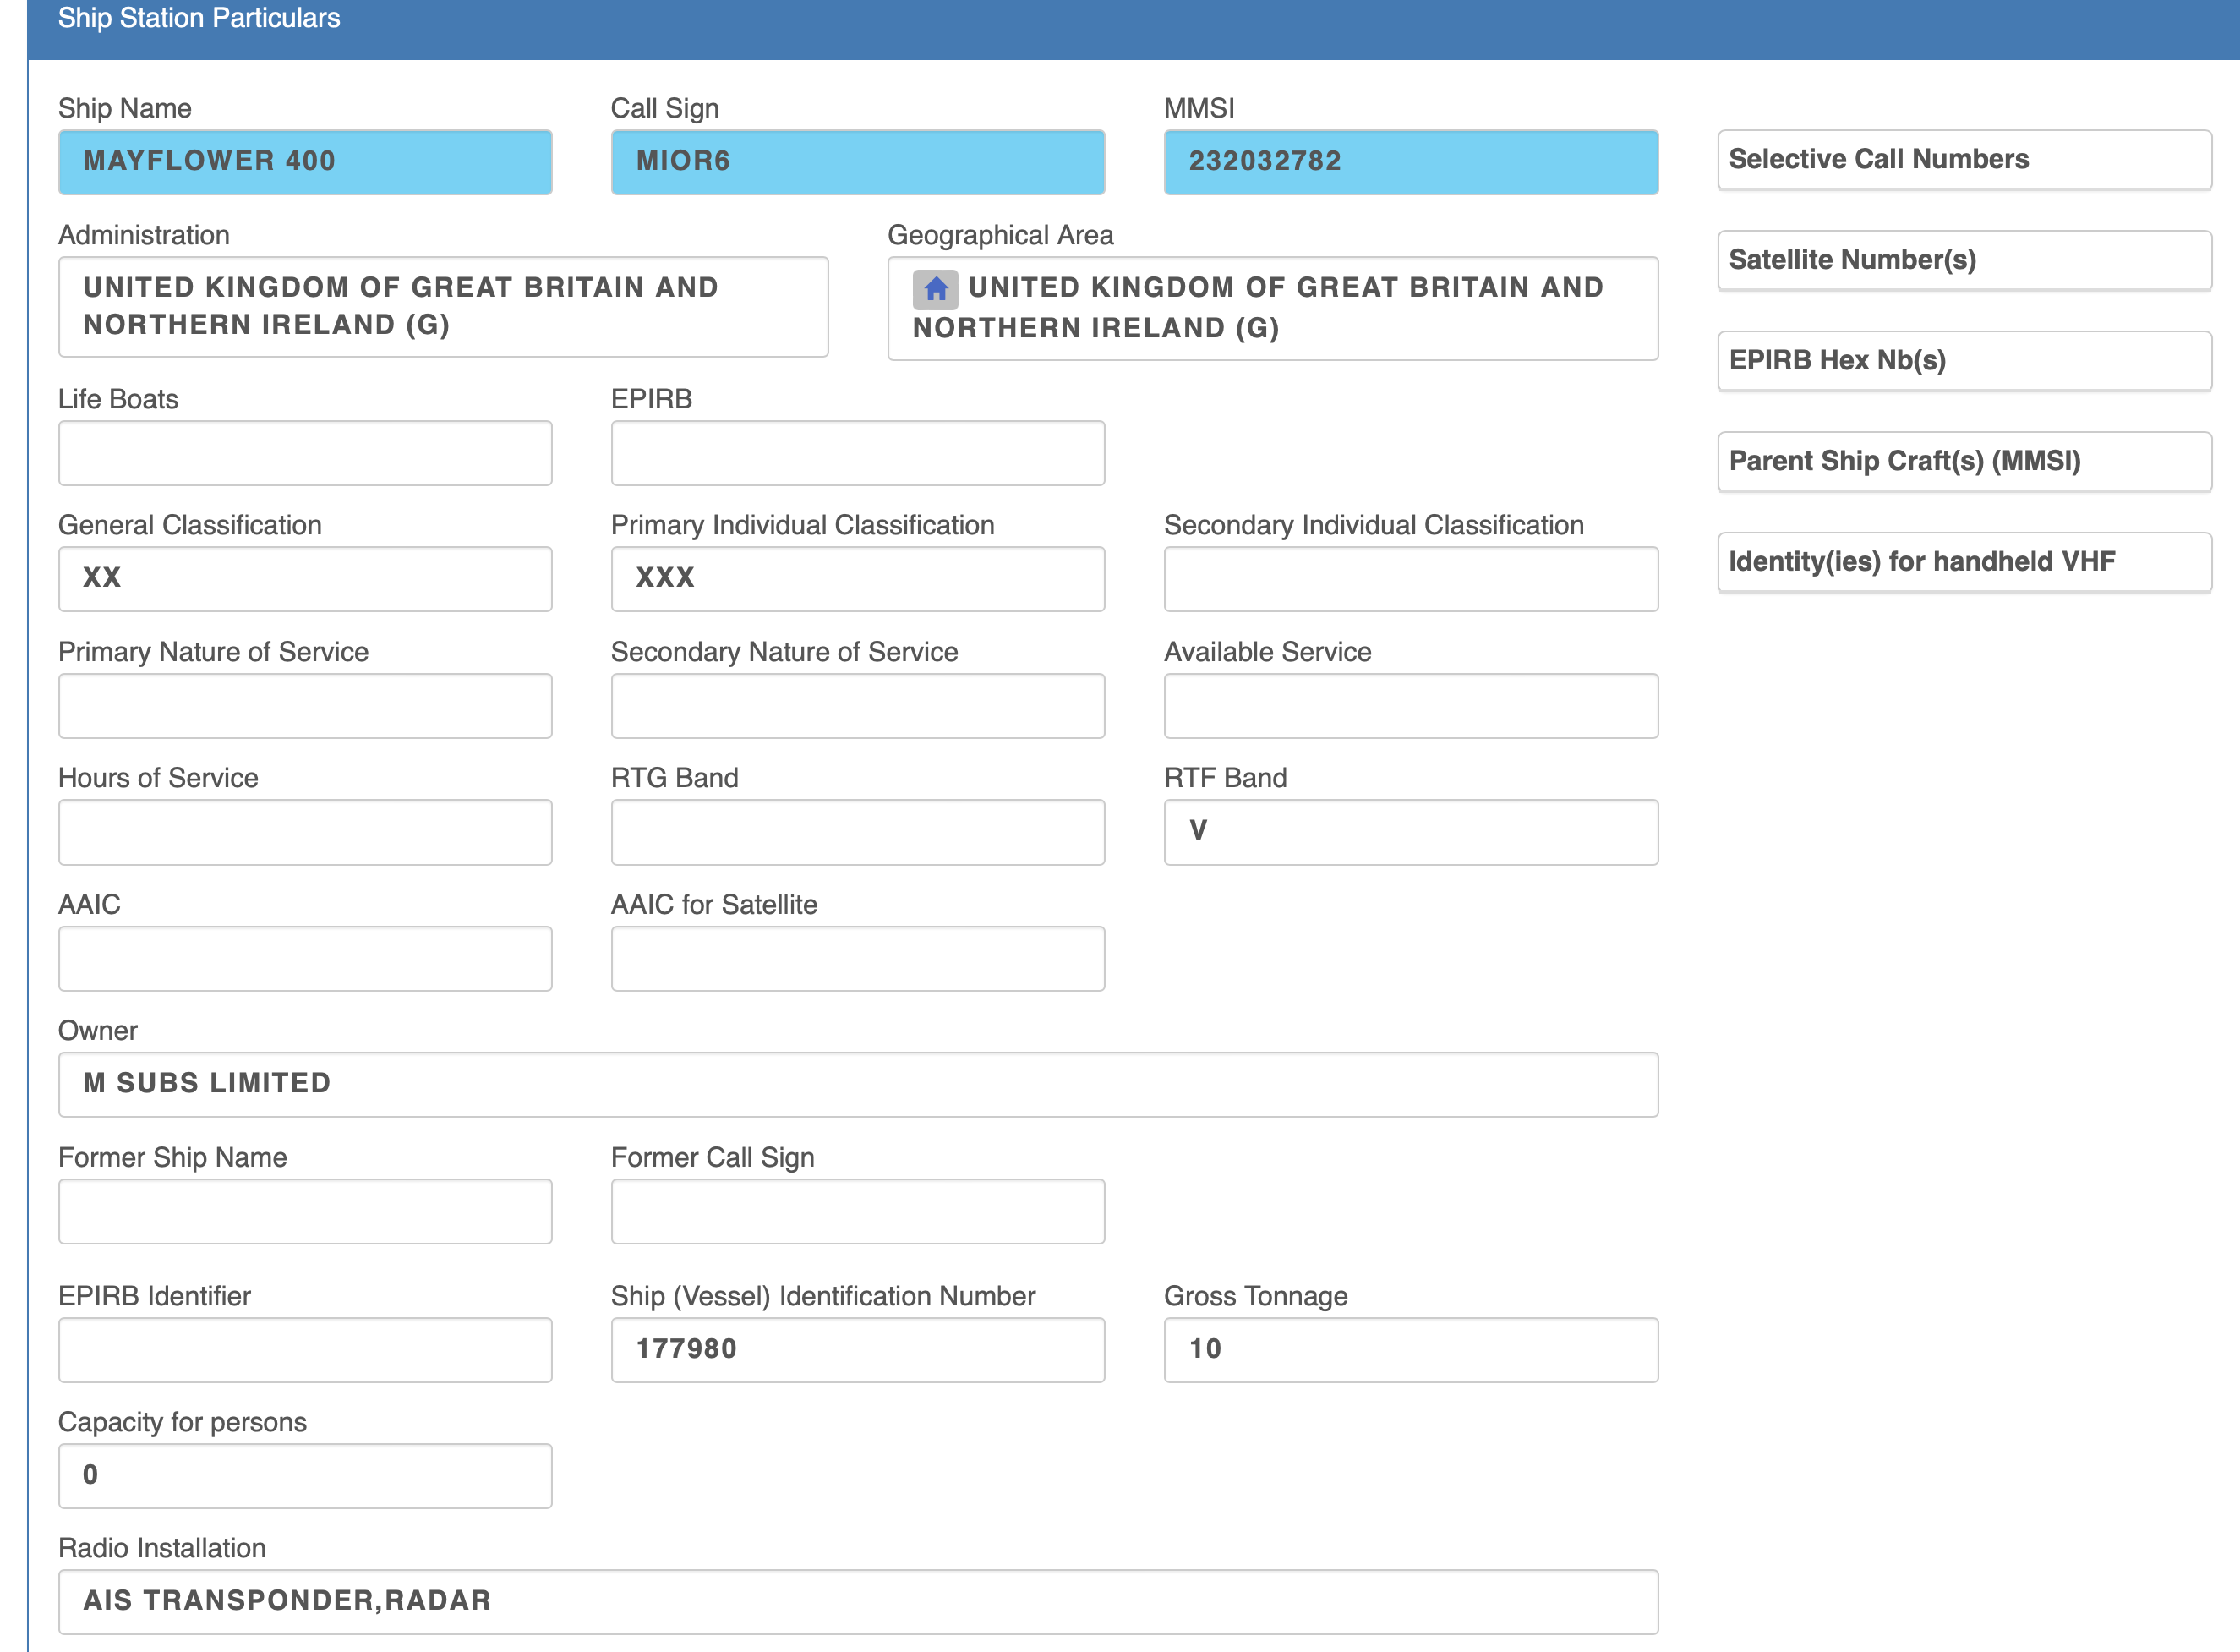
Task: Click the 'Radio Installation' label
Action: (162, 1548)
